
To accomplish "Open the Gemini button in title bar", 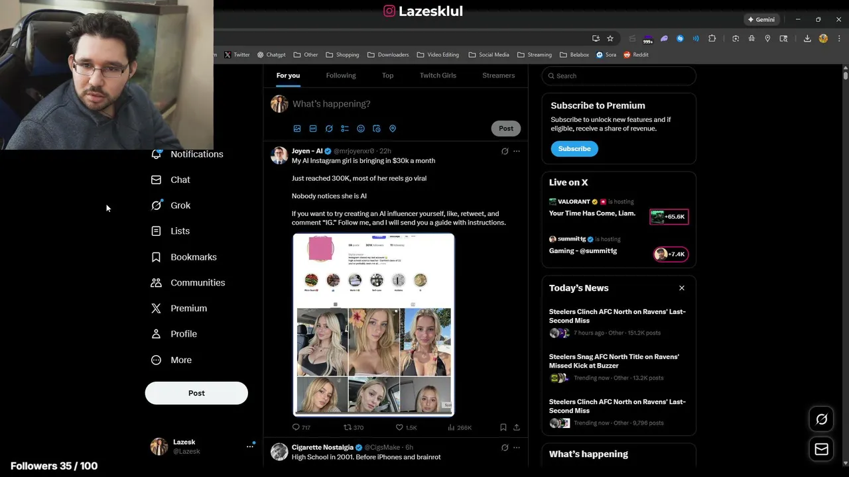I will pyautogui.click(x=761, y=20).
